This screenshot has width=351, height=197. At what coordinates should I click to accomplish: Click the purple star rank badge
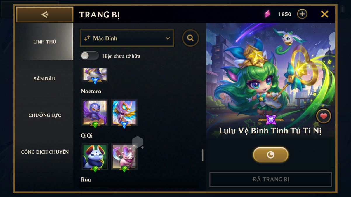point(271,119)
